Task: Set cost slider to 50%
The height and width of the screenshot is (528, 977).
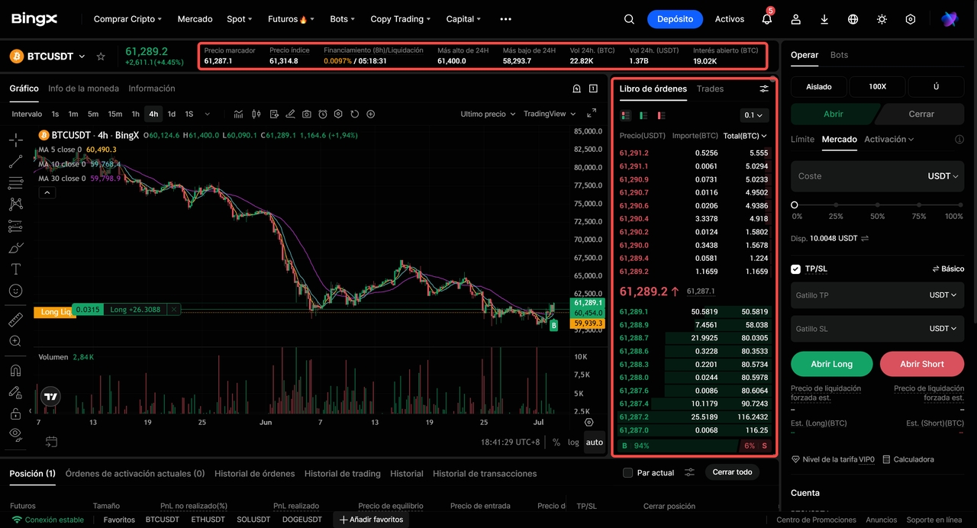Action: [x=877, y=205]
